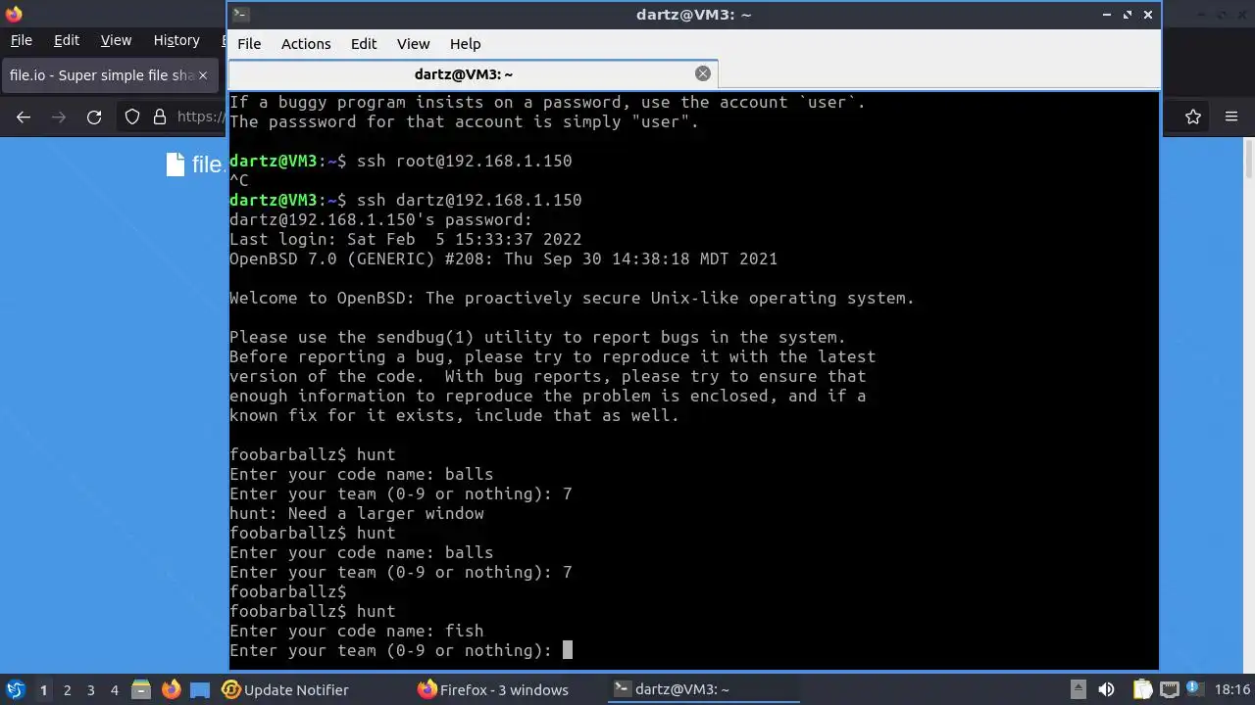This screenshot has width=1255, height=705.
Task: Open Firefox's Edit menu
Action: click(67, 40)
